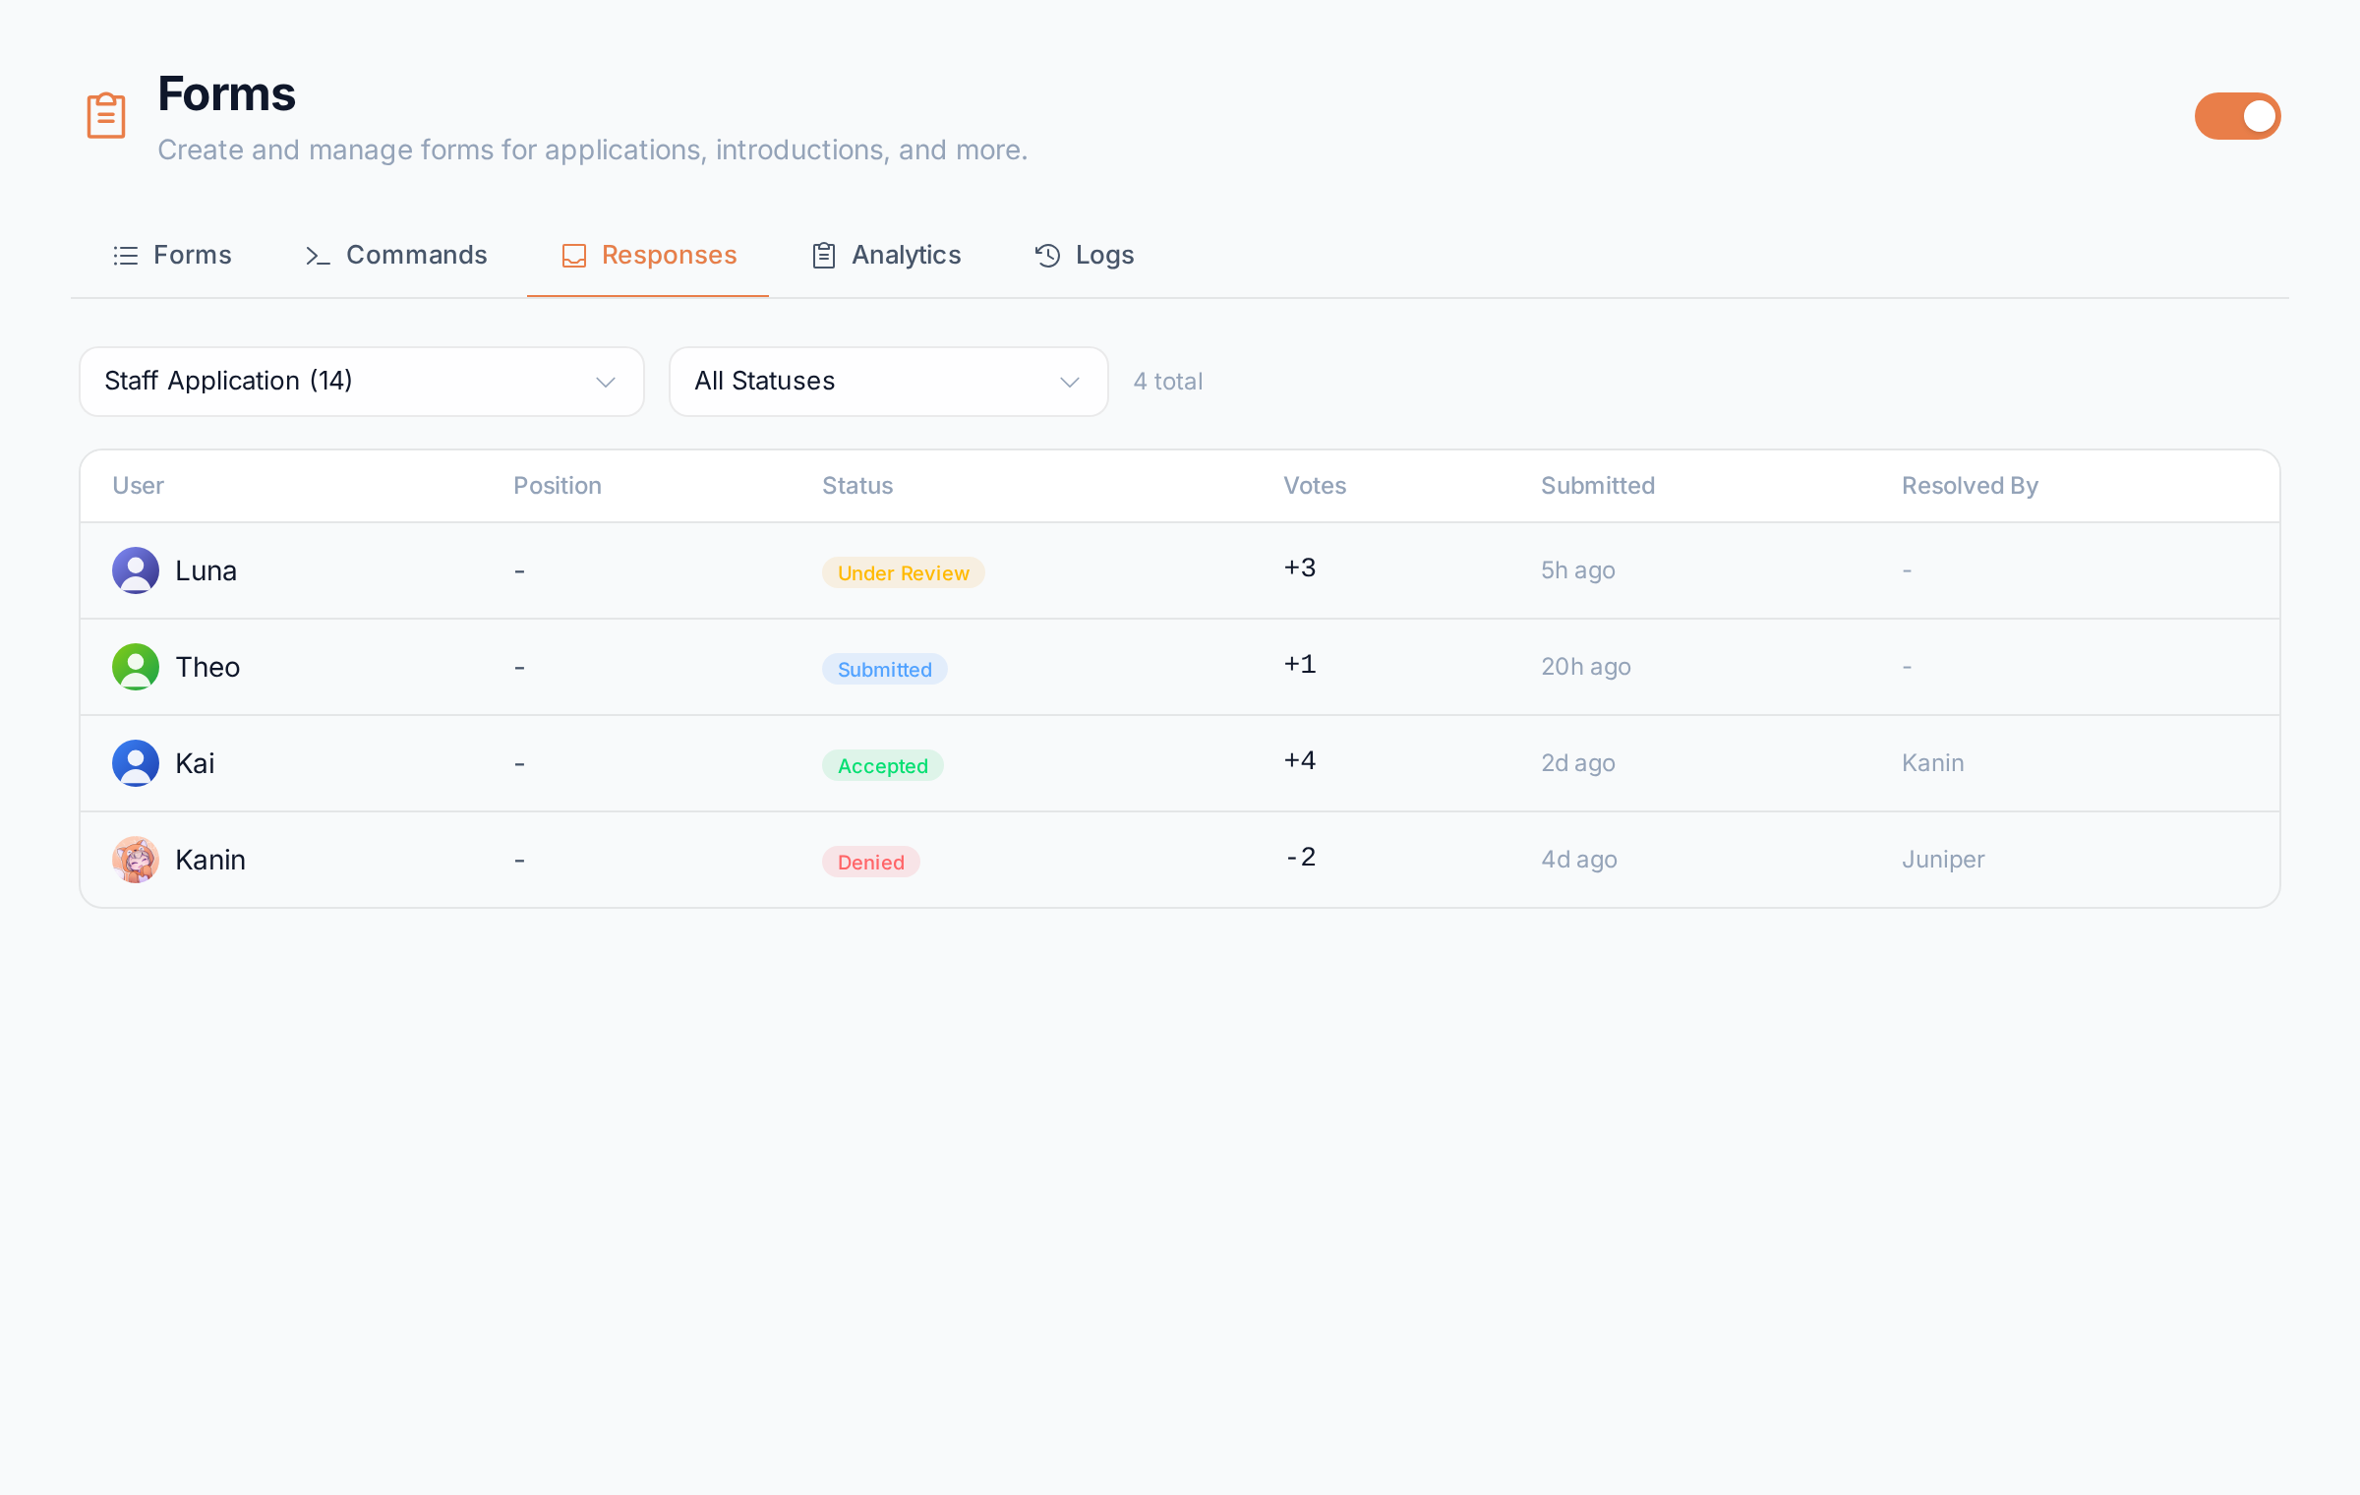
Task: Click the Under Review status badge
Action: 904,572
